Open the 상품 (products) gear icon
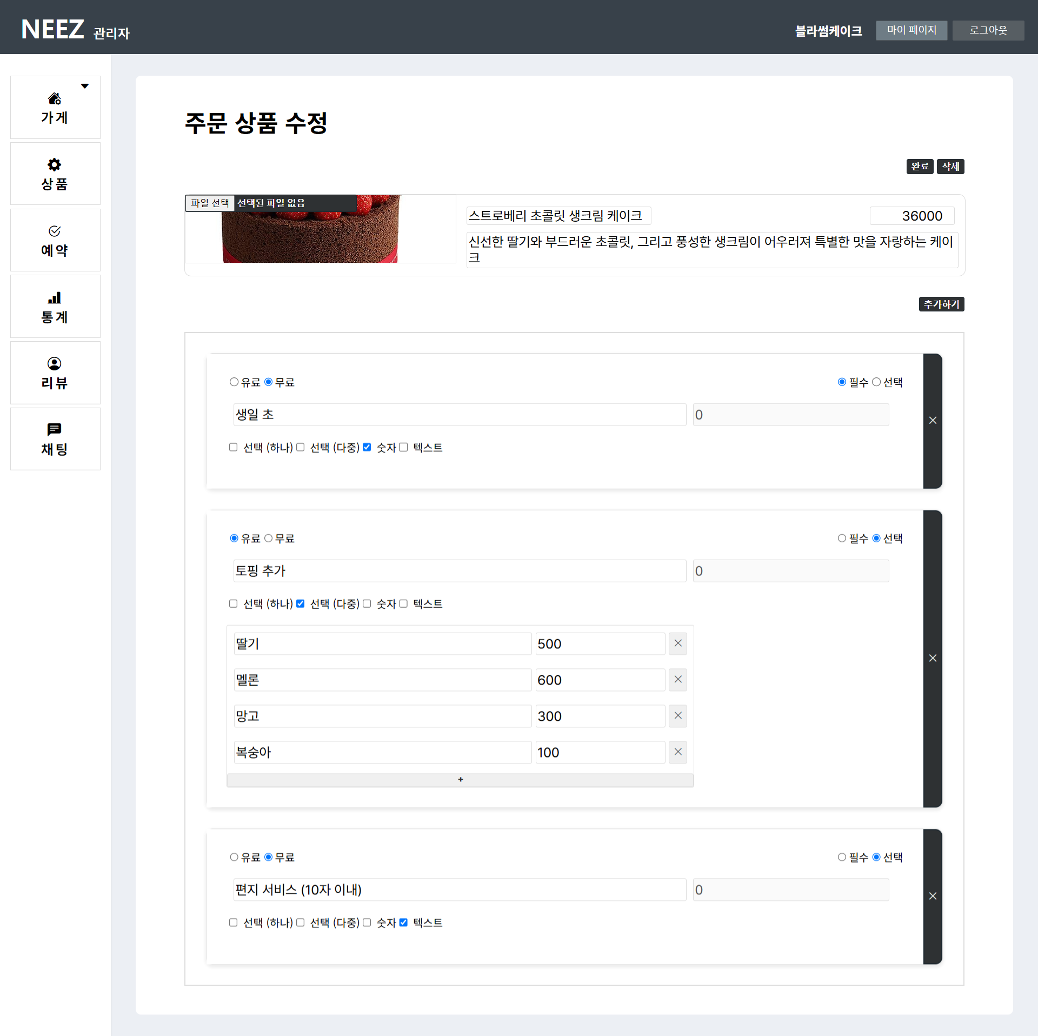This screenshot has width=1038, height=1036. pyautogui.click(x=55, y=164)
